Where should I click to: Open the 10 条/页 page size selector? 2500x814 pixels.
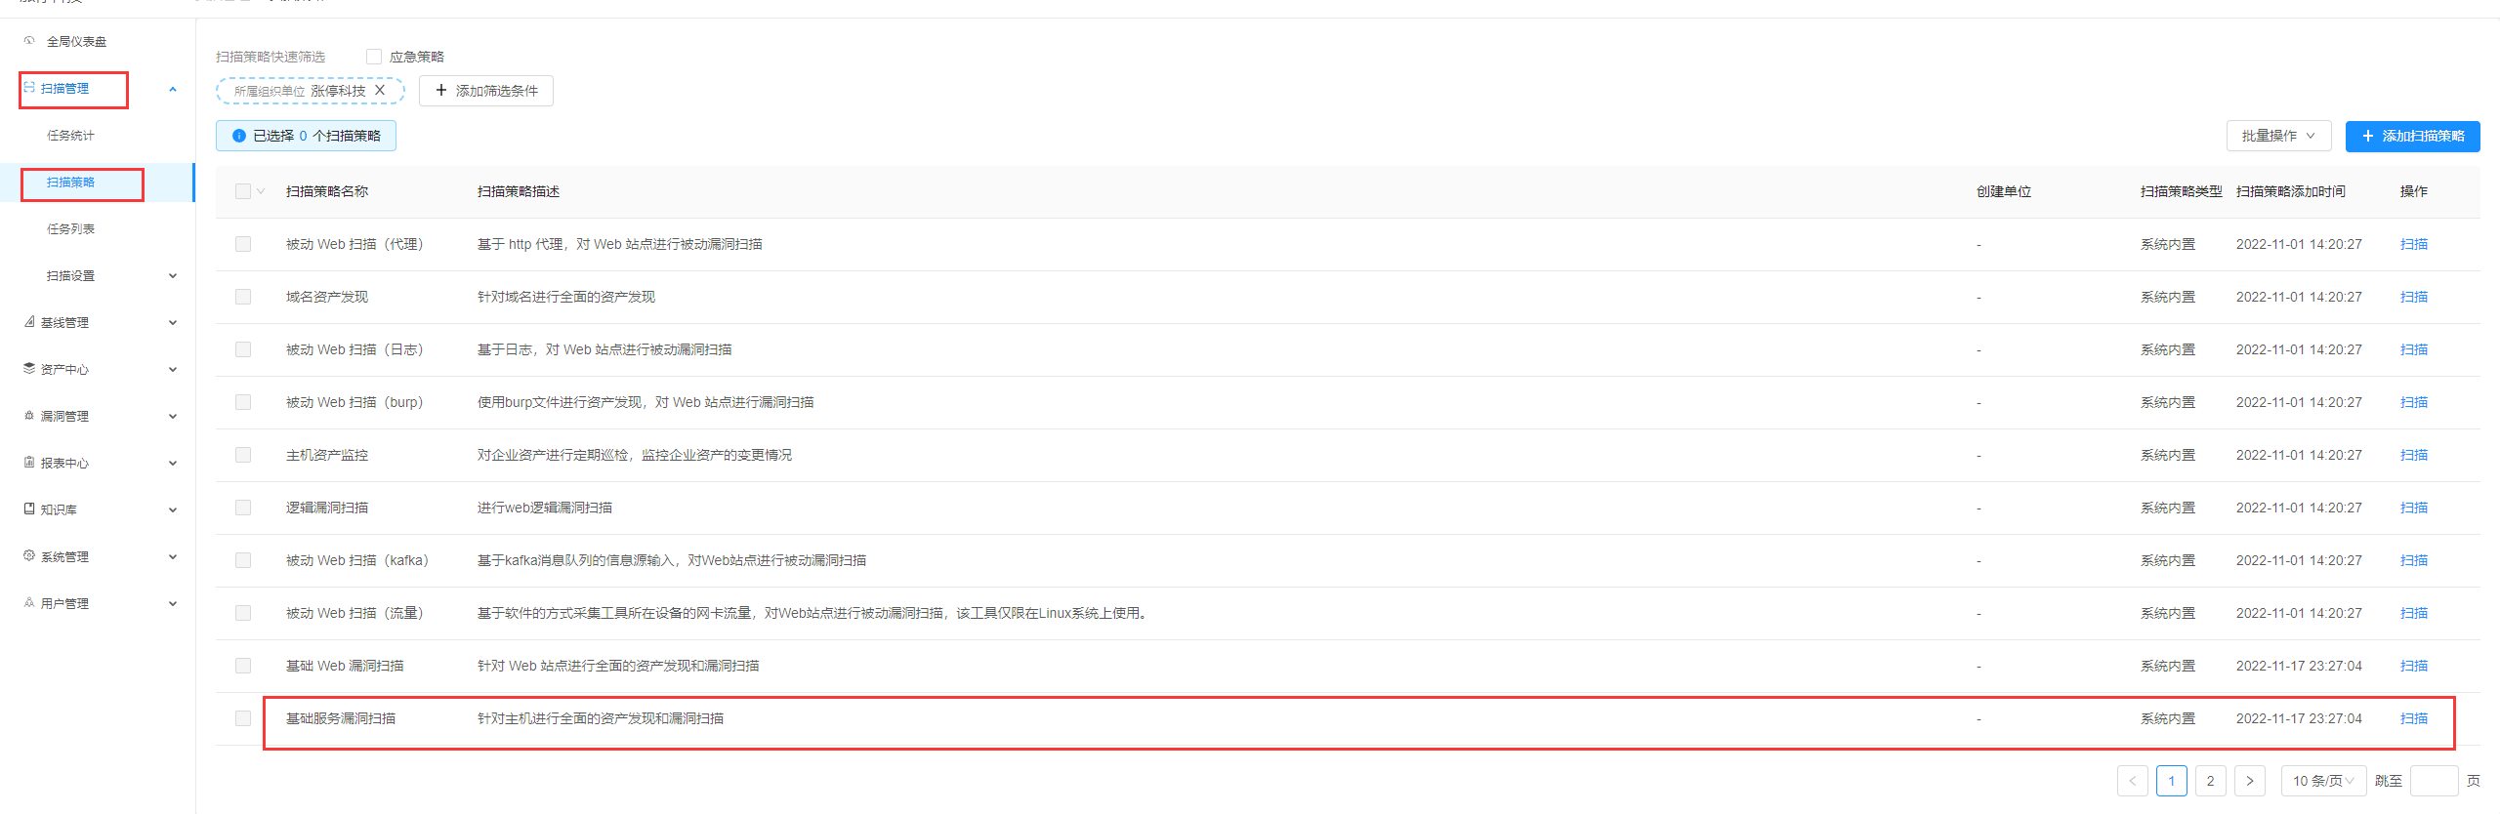coord(2322,781)
